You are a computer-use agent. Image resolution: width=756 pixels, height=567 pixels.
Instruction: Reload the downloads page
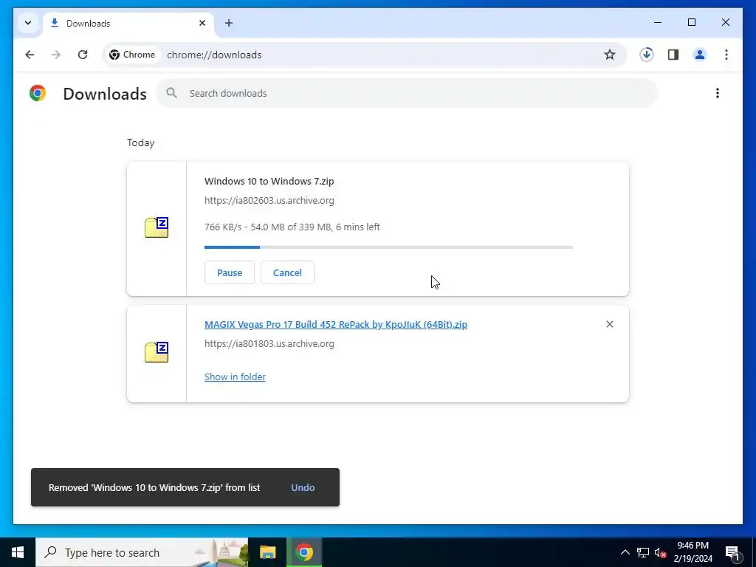point(83,55)
